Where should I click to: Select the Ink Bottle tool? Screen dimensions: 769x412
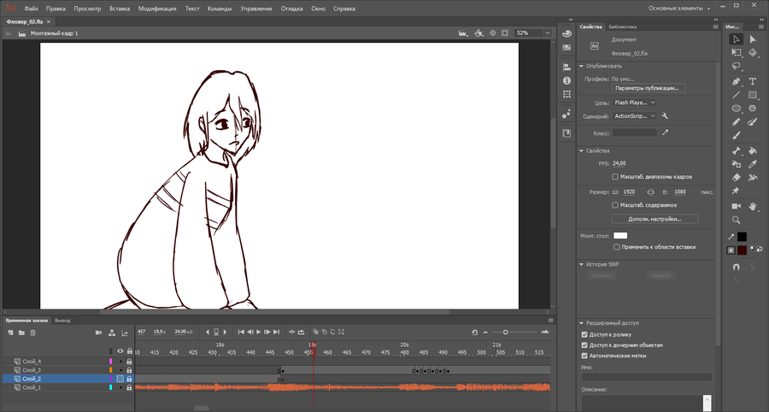pos(737,164)
